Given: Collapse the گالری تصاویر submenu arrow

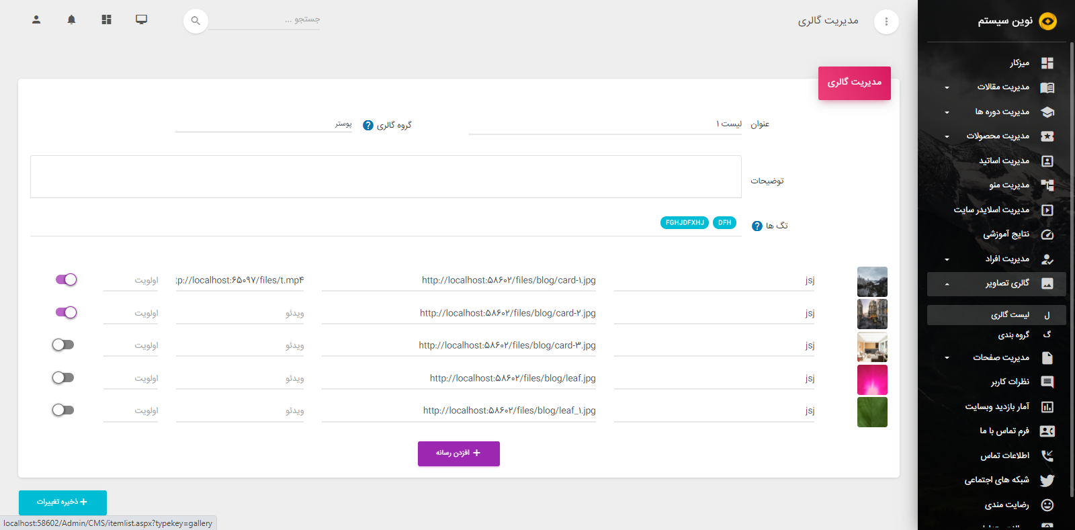Looking at the screenshot, I should tap(947, 284).
